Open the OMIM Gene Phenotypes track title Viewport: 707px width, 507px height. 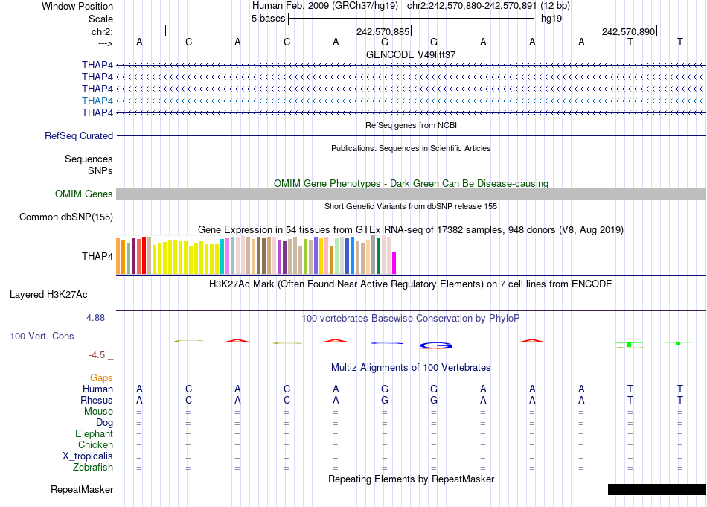(411, 184)
